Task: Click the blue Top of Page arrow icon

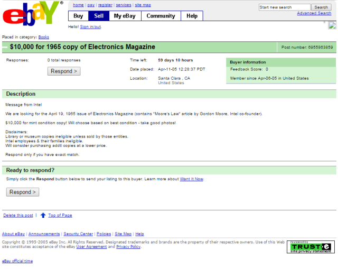Action: 43,215
